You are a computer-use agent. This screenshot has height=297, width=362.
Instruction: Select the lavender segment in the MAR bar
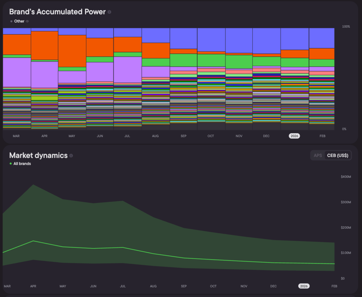coord(17,72)
